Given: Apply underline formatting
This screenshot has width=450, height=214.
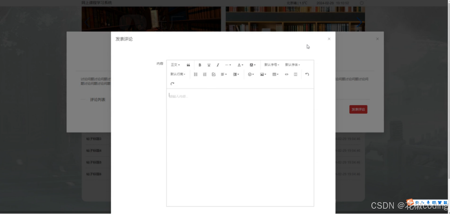Looking at the screenshot, I should click(209, 65).
